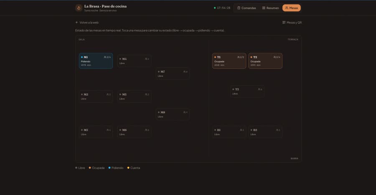
Task: Click the green live status dot by clock
Action: [215, 8]
